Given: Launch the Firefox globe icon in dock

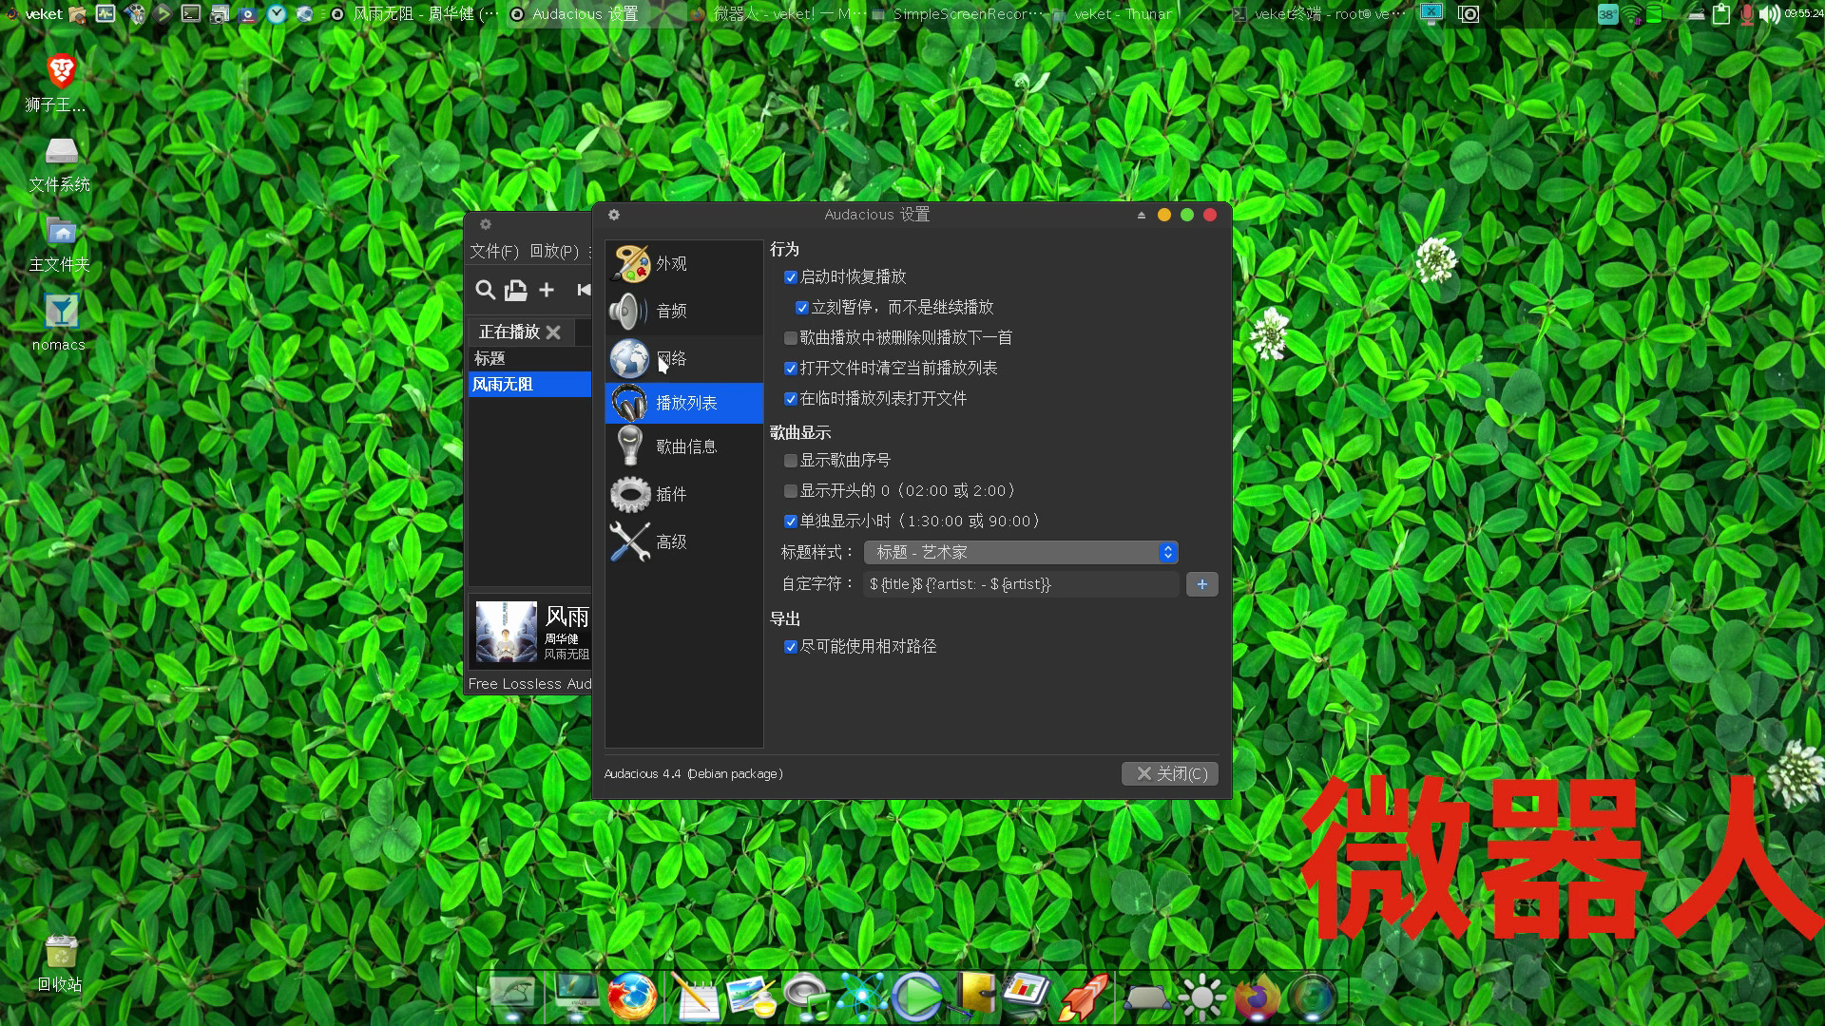Looking at the screenshot, I should click(x=632, y=996).
